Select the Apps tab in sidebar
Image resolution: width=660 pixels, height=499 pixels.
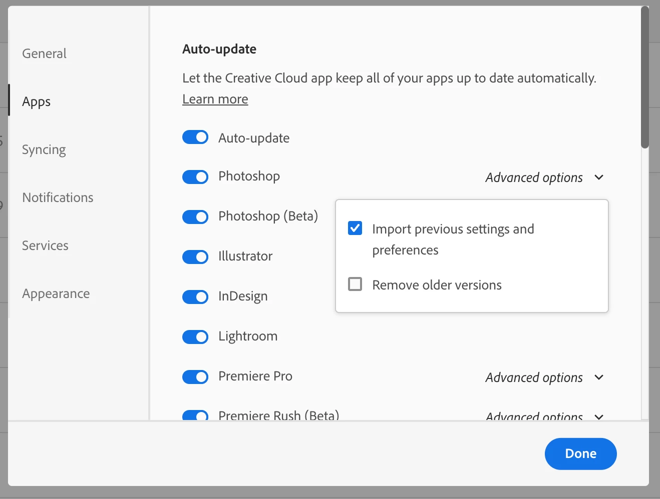coord(37,101)
